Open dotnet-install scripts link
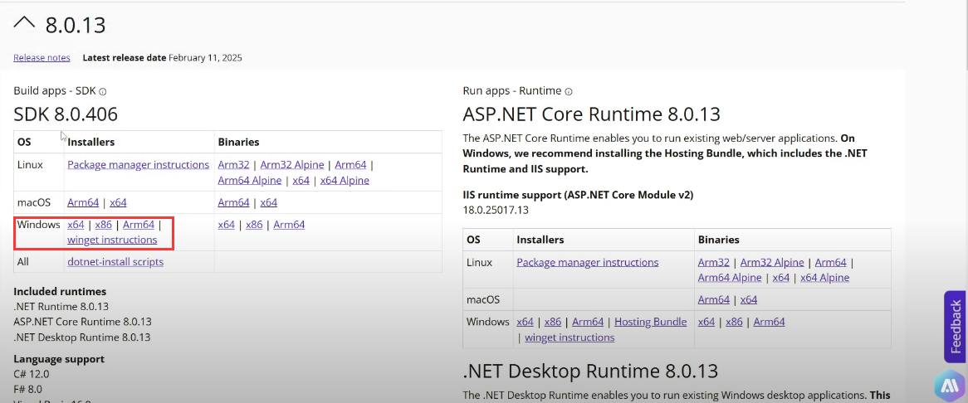This screenshot has width=968, height=403. (x=115, y=262)
